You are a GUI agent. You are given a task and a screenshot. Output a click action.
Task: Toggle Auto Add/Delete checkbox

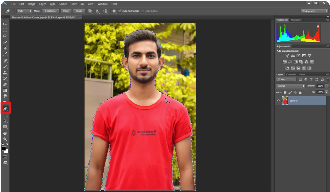click(120, 11)
